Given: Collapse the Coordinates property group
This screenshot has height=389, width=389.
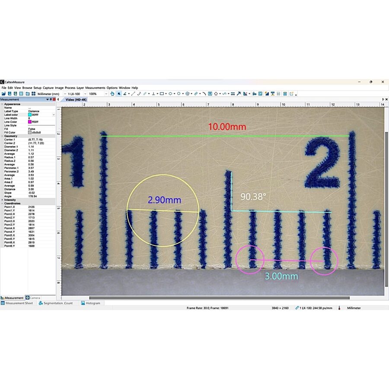Looking at the screenshot, I should 2,204.
